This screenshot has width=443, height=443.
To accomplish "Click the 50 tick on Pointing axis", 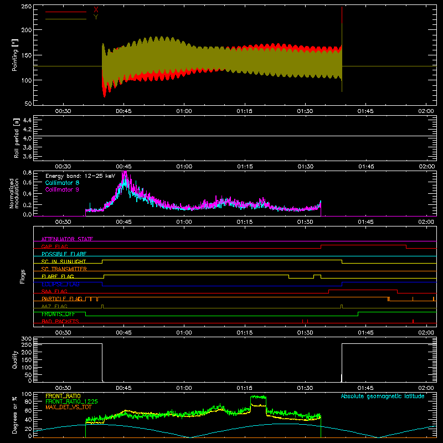I will click(x=28, y=104).
